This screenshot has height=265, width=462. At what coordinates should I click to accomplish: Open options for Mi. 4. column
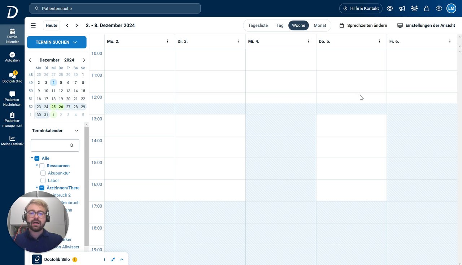point(309,42)
